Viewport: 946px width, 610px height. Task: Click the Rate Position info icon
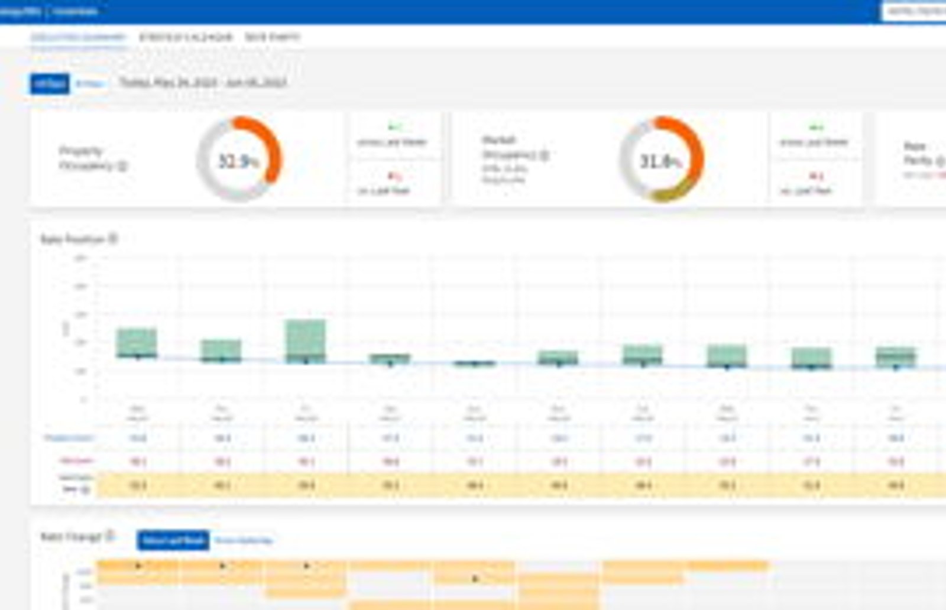(113, 238)
